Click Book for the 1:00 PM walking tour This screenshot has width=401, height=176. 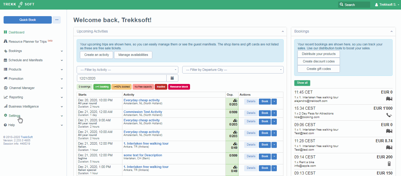pos(265,168)
